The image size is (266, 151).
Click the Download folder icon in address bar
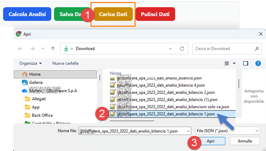(x=66, y=49)
